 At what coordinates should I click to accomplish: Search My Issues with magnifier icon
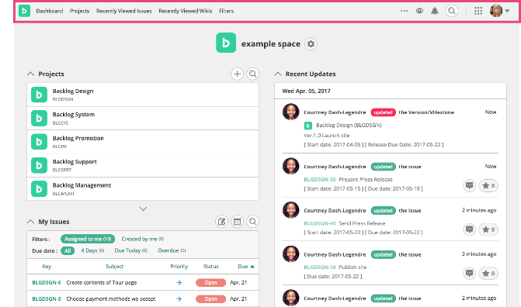coord(253,222)
